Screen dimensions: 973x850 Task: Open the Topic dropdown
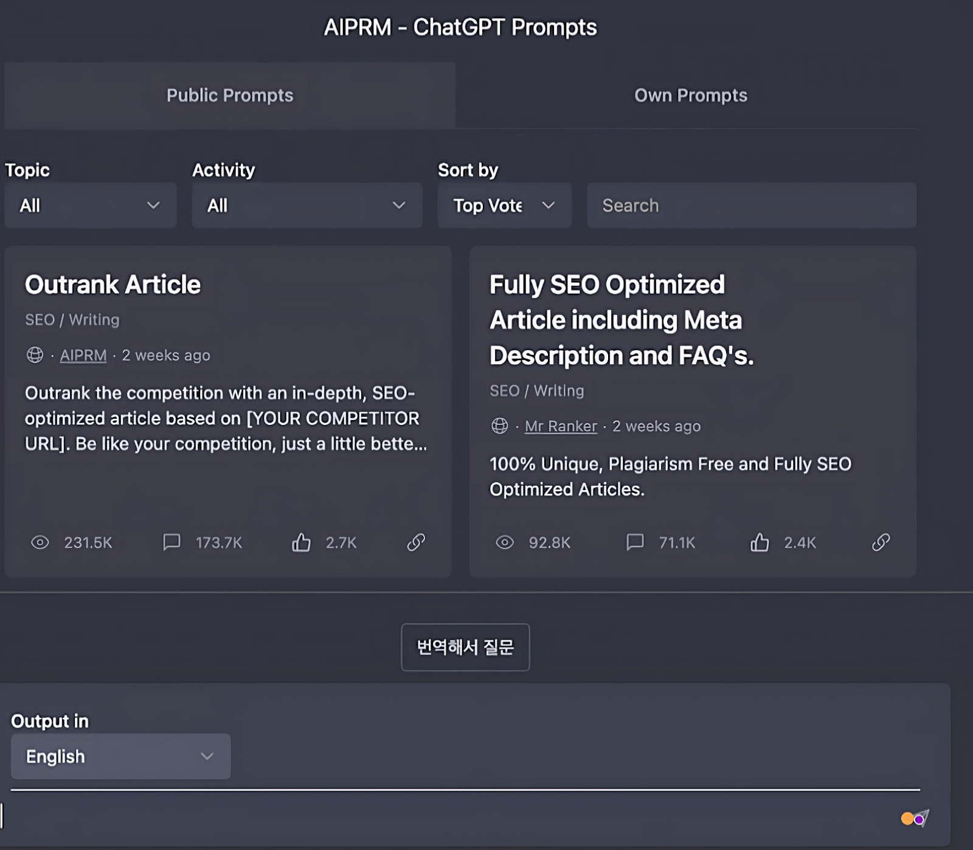(91, 206)
